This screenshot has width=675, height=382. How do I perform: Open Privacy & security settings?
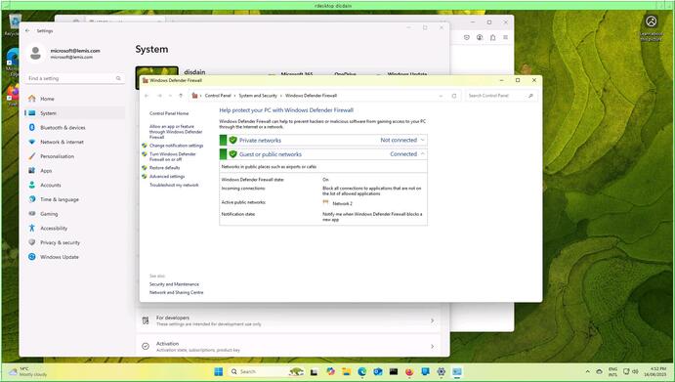coord(74,242)
